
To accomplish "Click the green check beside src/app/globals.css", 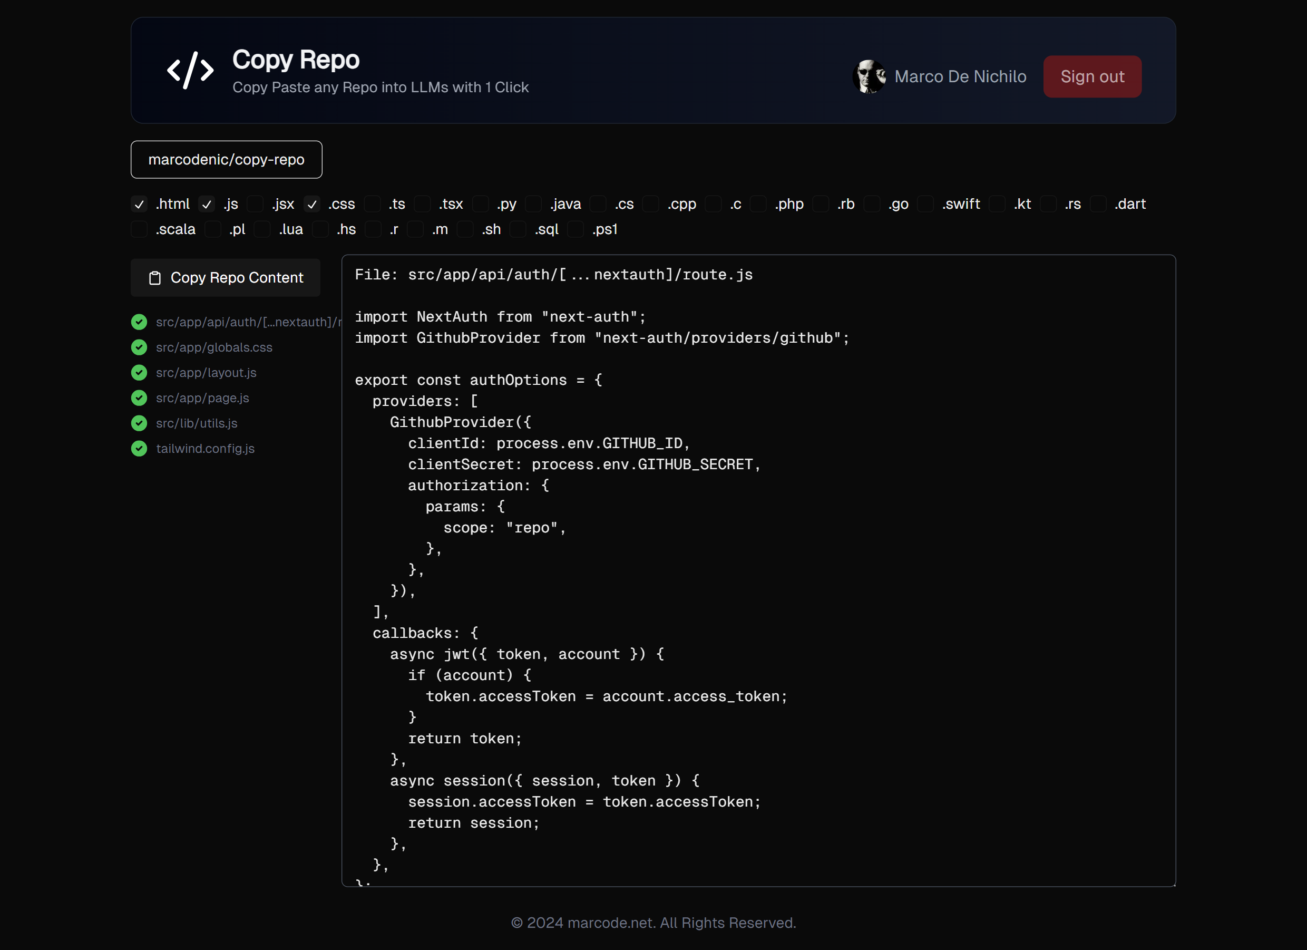I will (139, 347).
